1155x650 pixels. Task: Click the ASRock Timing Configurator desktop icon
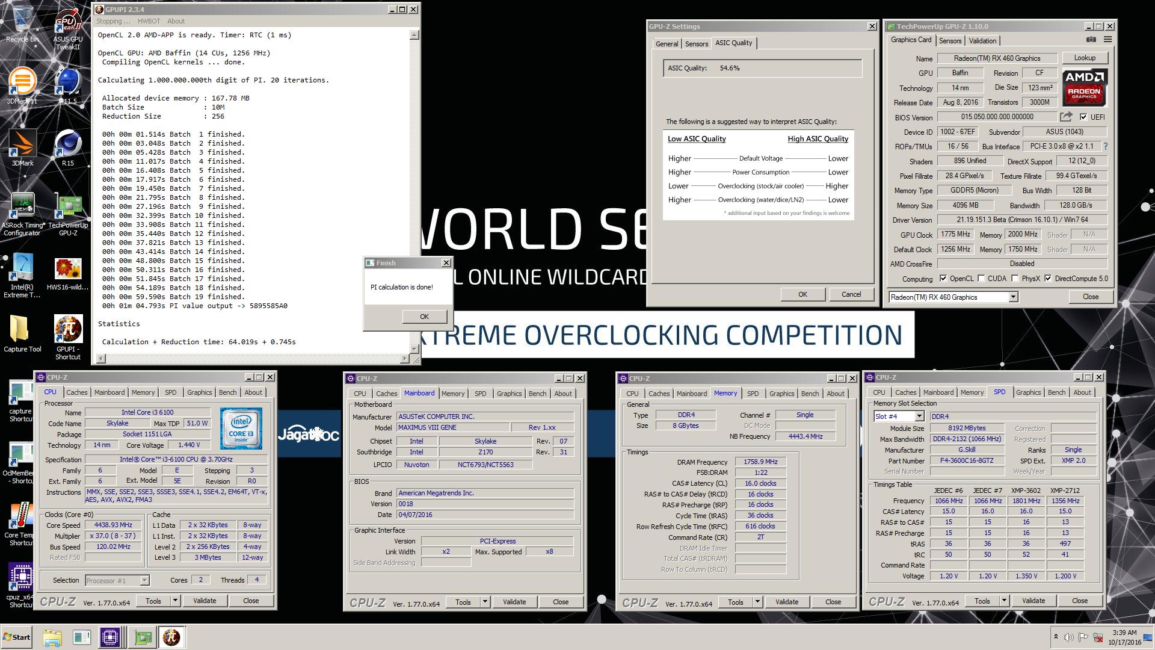(22, 214)
